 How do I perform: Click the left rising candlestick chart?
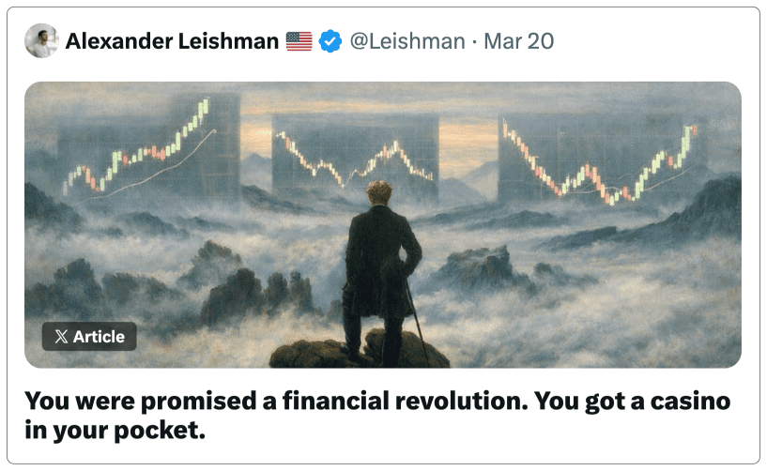(141, 150)
